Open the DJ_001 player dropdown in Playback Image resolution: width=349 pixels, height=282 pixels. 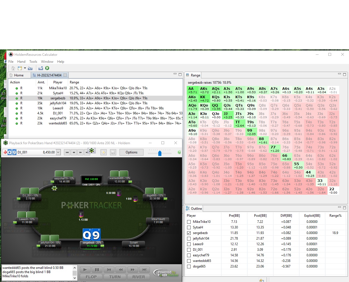coord(58,152)
